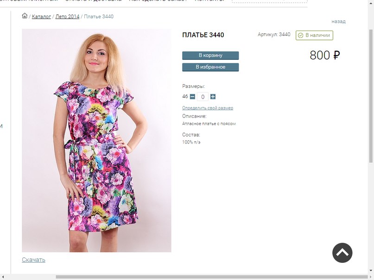Viewport: 374px width, 280px height.
Task: Decrease size 46 quantity with minus icon
Action: click(192, 97)
